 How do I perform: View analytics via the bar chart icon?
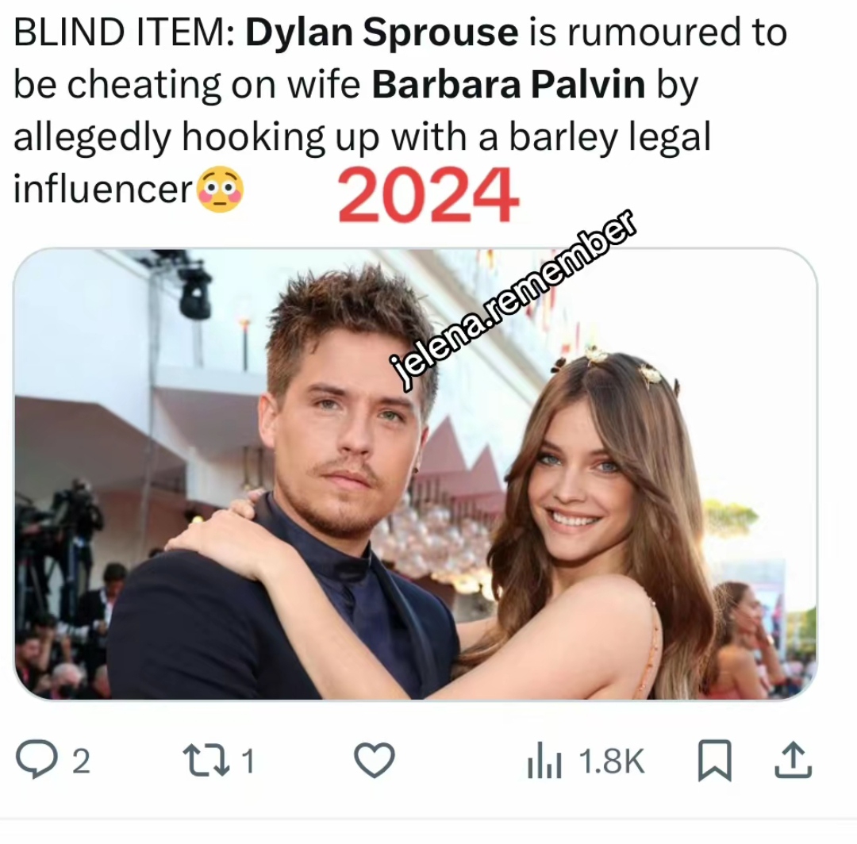coord(544,760)
